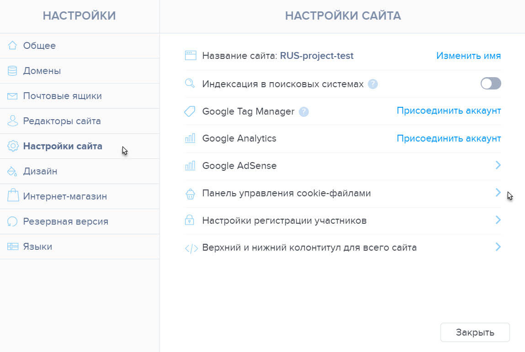This screenshot has height=352, width=525.
Task: Click the help icon next to Google Tag Manager
Action: pyautogui.click(x=304, y=111)
